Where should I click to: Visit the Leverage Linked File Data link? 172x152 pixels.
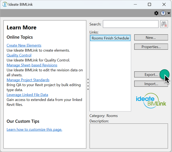pyautogui.click(x=27, y=95)
